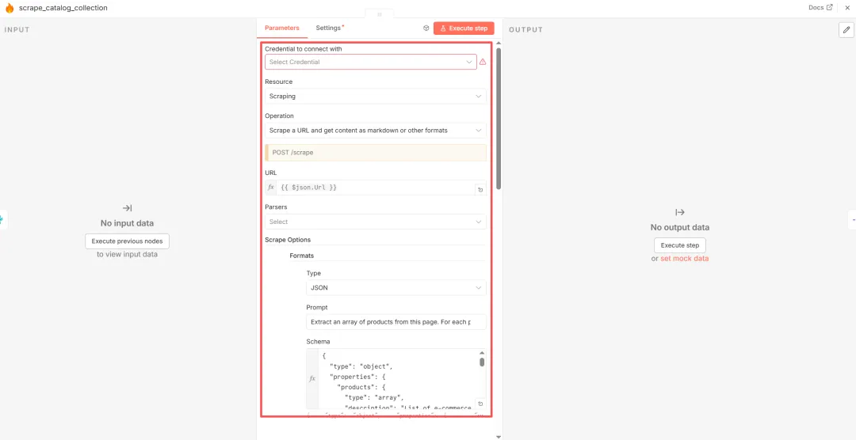Switch to Parameters tab
This screenshot has width=856, height=440.
tap(282, 28)
